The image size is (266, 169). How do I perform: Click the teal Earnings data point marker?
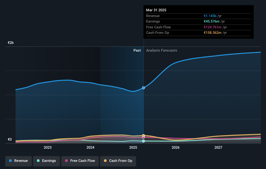pos(144,141)
